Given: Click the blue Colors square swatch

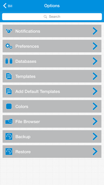Looking at the screenshot, I should (x=9, y=106).
